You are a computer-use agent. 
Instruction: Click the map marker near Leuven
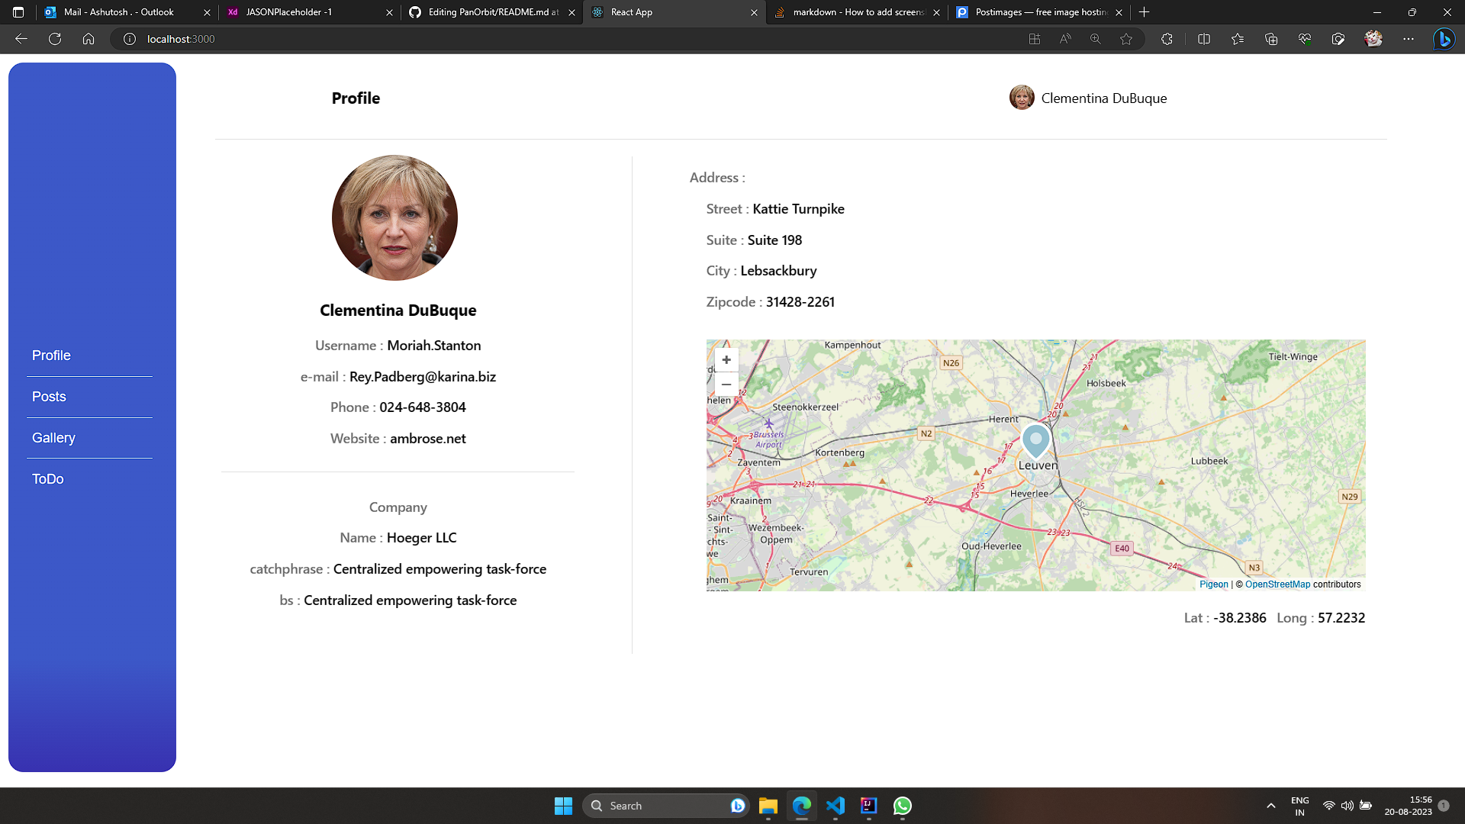click(x=1035, y=441)
